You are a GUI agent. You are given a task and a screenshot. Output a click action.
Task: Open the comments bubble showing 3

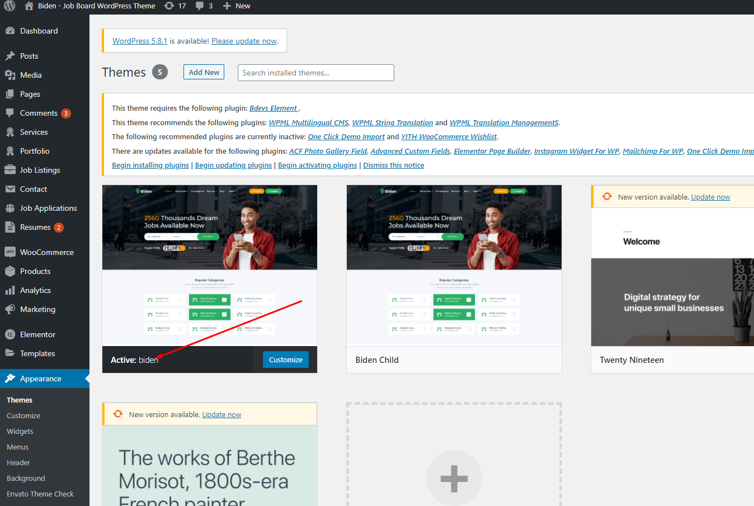coord(200,6)
